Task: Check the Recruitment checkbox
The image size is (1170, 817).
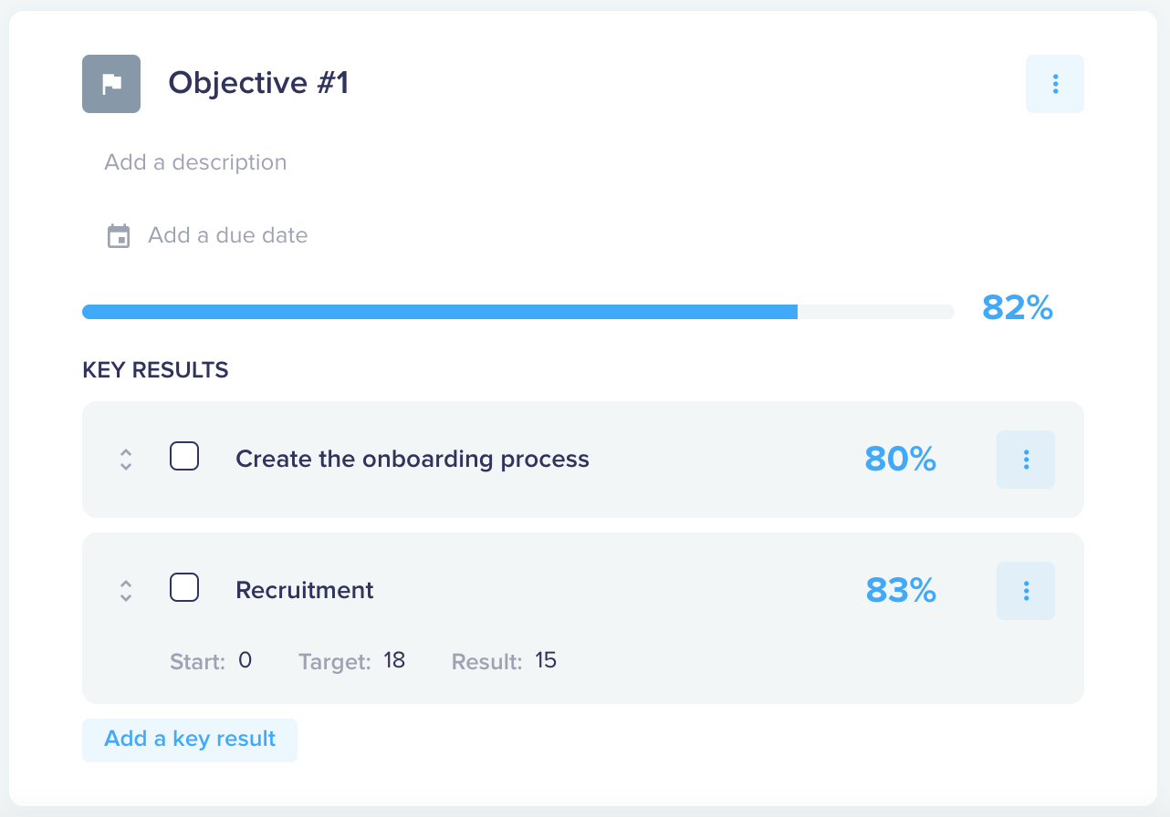Action: [x=184, y=587]
